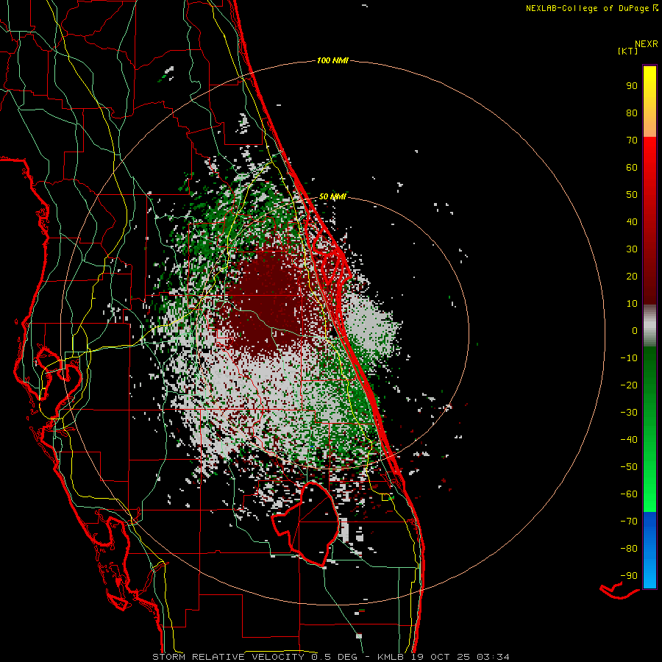Click the 60 value on the velocity scale
662x662 pixels.
pos(632,167)
